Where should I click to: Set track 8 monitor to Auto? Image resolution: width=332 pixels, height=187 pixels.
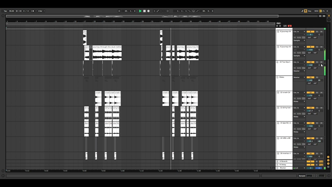pos(299,38)
